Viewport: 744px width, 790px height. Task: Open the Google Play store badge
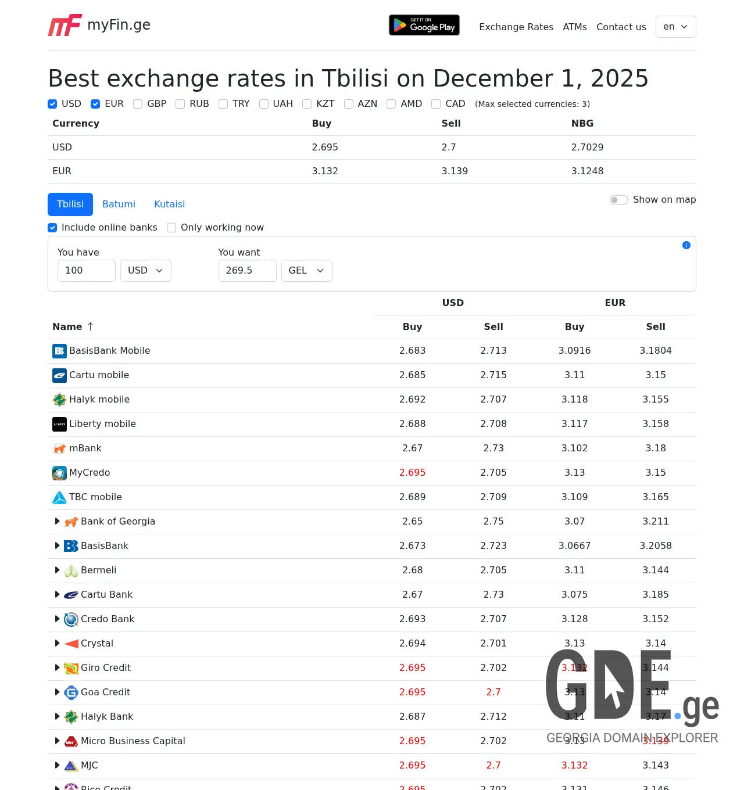click(x=424, y=25)
